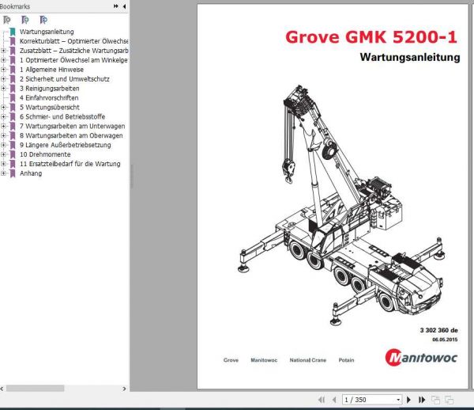This screenshot has height=410, width=474.
Task: Open the page number dropdown arrow
Action: click(398, 400)
